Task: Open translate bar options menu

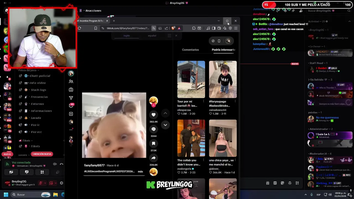Action: [169, 36]
